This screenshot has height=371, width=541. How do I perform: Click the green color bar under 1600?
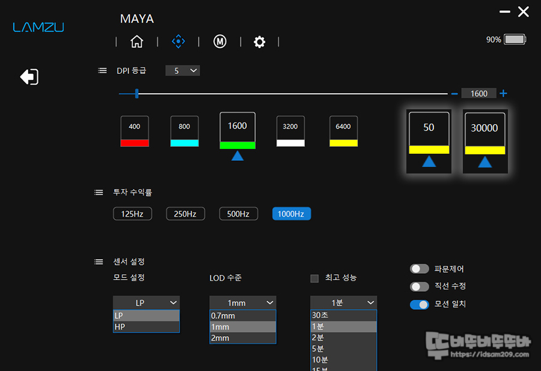pyautogui.click(x=237, y=145)
